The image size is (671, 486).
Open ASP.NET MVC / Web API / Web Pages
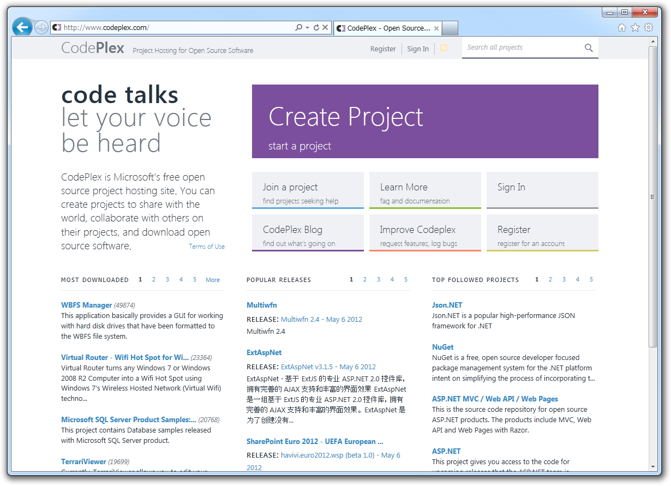point(495,399)
